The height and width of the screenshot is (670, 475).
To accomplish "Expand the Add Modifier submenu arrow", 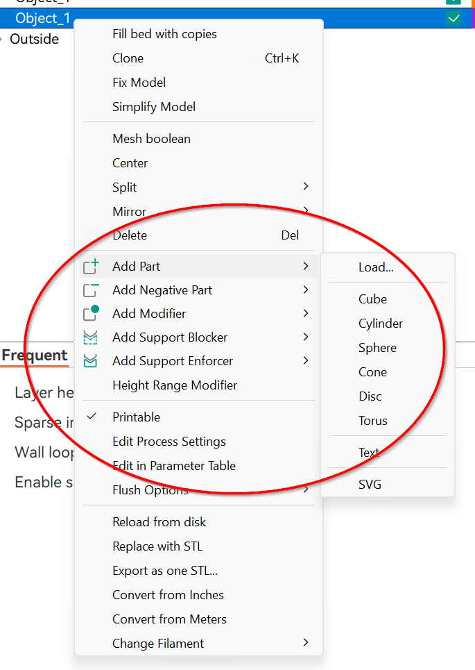I will point(306,313).
